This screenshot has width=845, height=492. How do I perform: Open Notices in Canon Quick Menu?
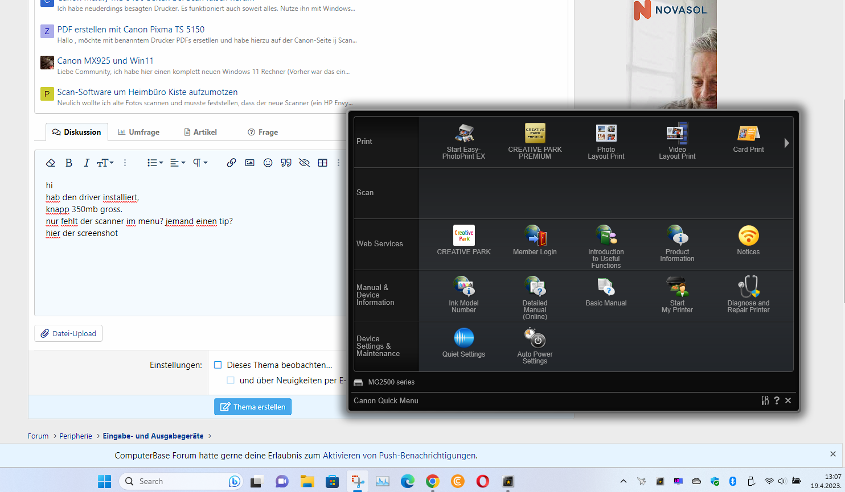[748, 240]
